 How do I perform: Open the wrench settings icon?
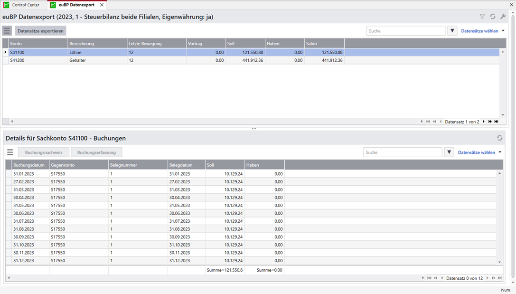tap(503, 17)
